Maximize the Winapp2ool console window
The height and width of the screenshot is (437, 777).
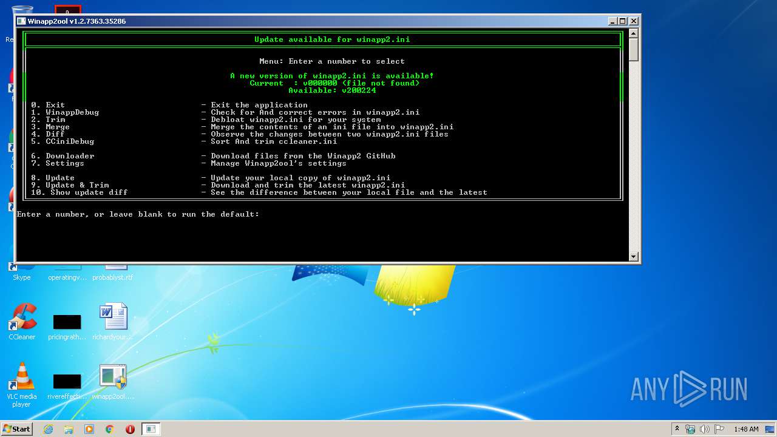click(623, 21)
